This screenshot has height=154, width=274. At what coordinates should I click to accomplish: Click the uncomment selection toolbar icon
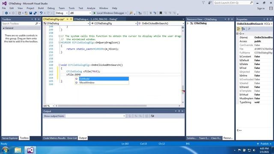(x=155, y=13)
